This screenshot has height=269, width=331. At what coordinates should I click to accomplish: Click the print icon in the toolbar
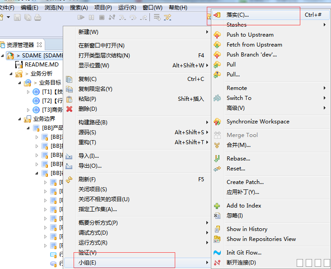point(37,18)
